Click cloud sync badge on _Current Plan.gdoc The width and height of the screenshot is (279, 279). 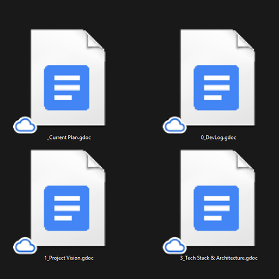(25, 125)
